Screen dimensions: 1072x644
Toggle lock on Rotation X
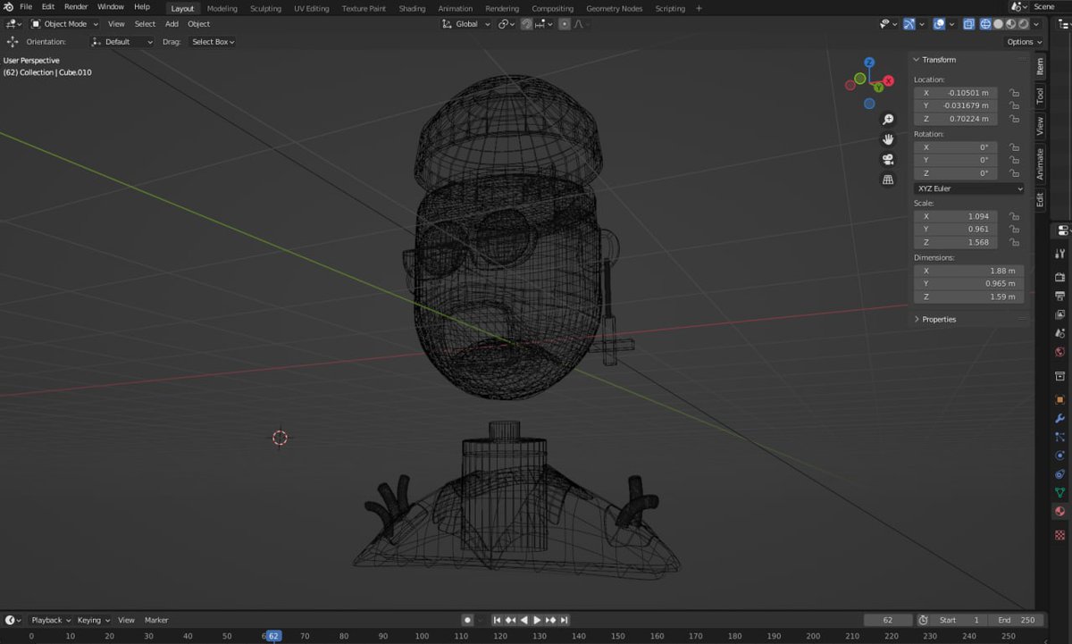[1014, 147]
